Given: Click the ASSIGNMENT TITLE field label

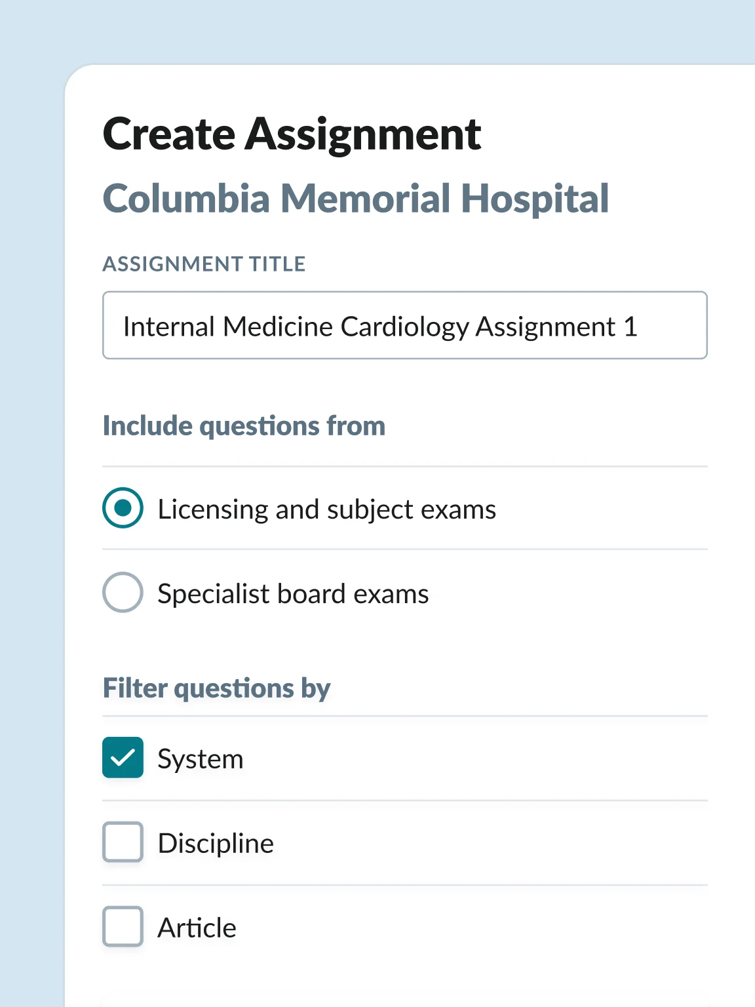Looking at the screenshot, I should [x=204, y=264].
